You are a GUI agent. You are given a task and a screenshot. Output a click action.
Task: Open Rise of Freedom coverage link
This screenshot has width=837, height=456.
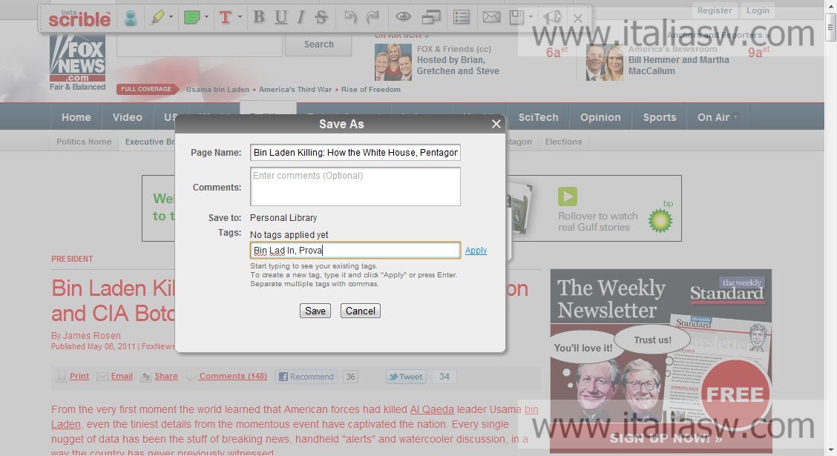coord(371,89)
